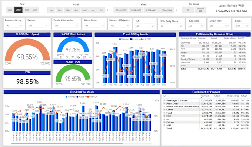Filter by month Jan

(51, 10)
